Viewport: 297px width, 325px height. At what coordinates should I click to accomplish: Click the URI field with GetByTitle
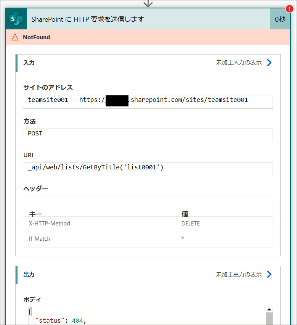pyautogui.click(x=148, y=169)
